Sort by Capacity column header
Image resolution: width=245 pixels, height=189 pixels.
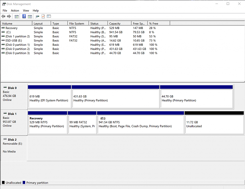tap(119, 24)
